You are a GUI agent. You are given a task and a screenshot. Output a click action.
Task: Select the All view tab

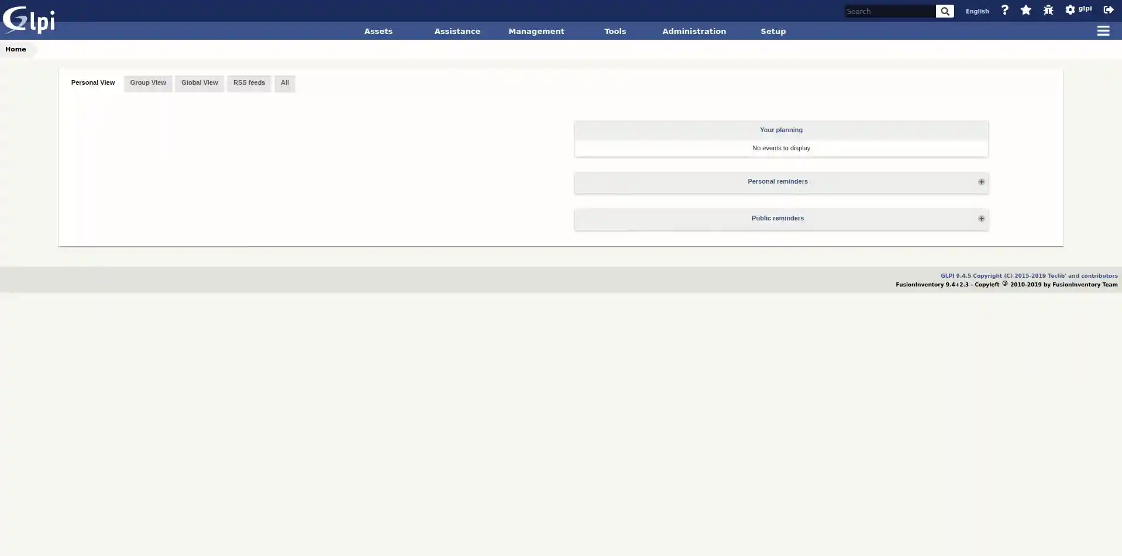click(x=284, y=82)
